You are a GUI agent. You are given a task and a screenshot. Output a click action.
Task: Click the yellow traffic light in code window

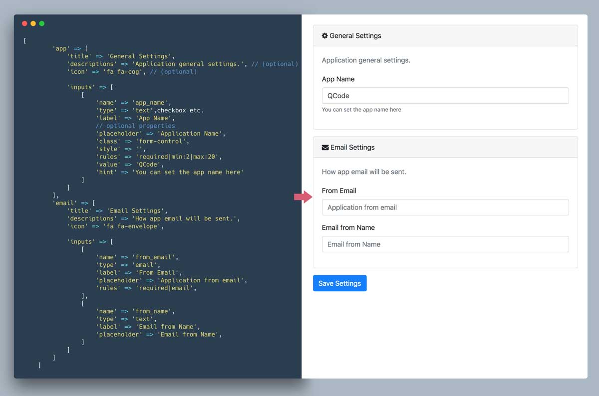[33, 23]
